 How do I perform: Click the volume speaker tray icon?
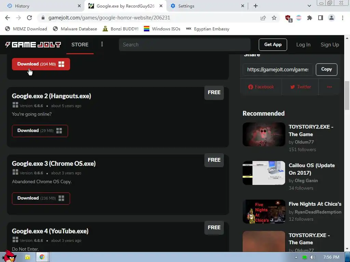tap(313, 257)
